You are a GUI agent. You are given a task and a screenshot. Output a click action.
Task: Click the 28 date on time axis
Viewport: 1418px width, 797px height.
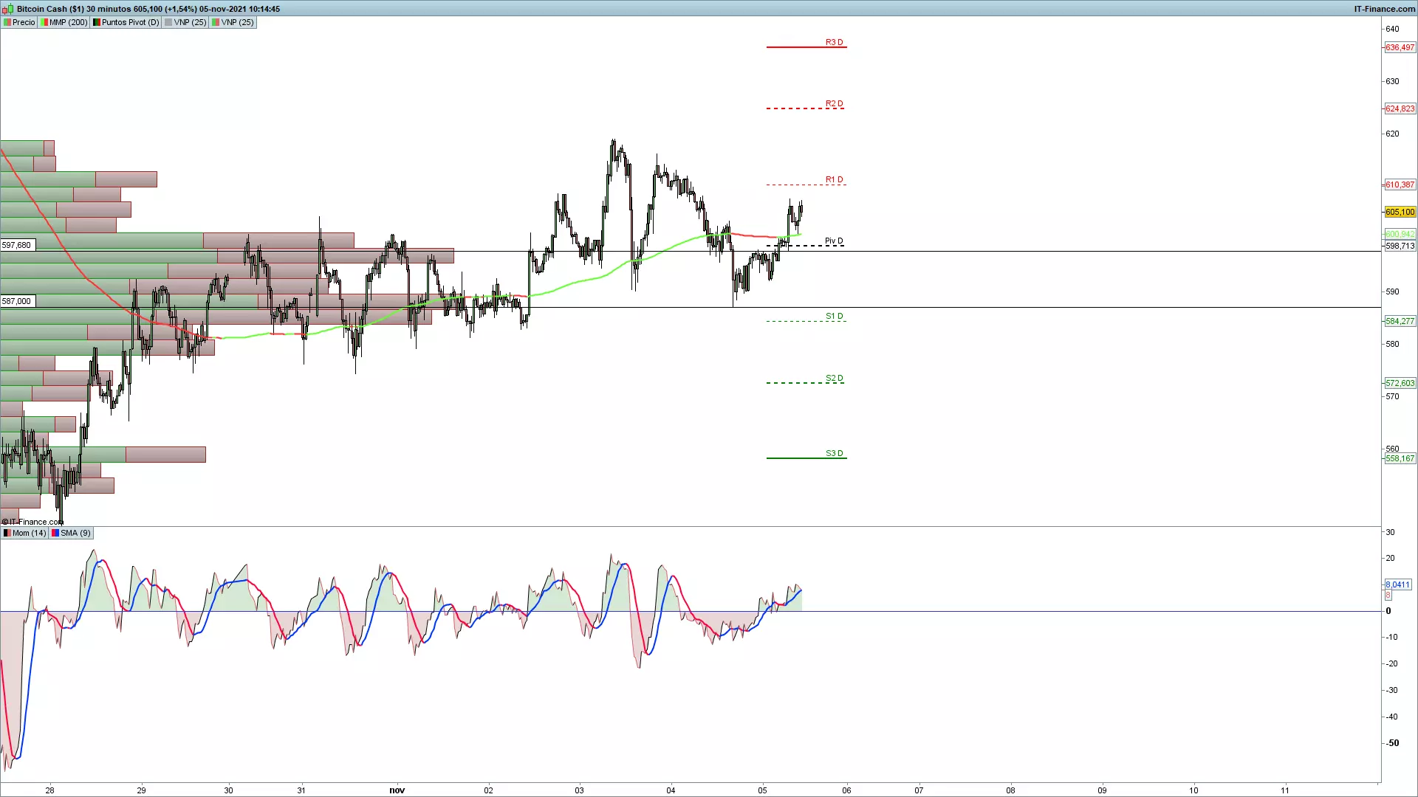pos(49,790)
